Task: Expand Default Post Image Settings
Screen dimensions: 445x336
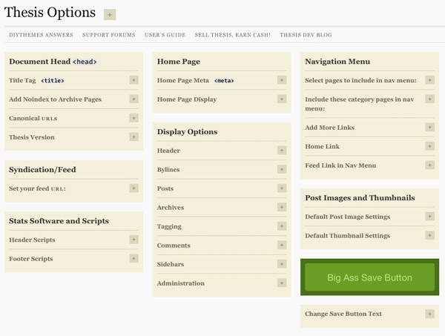Action: 429,217
